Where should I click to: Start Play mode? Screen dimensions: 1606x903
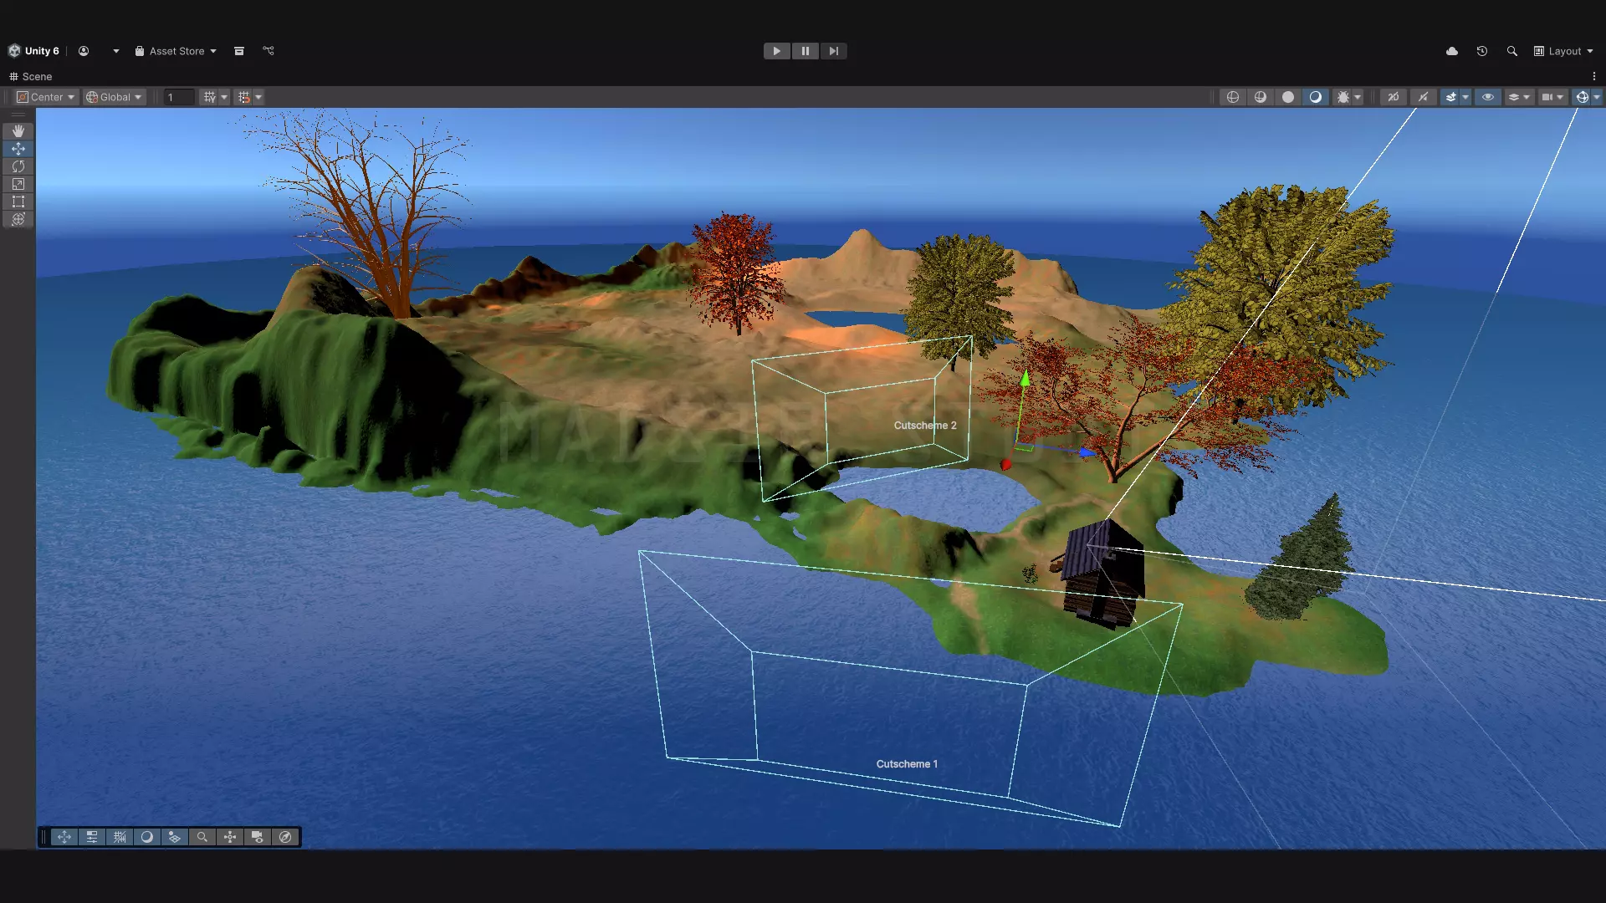777,51
